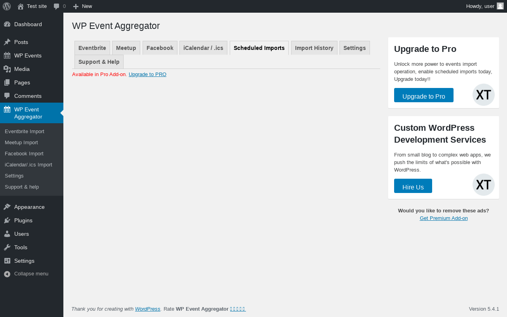Click the Collapse menu arrow icon
The image size is (507, 317).
[x=7, y=274]
